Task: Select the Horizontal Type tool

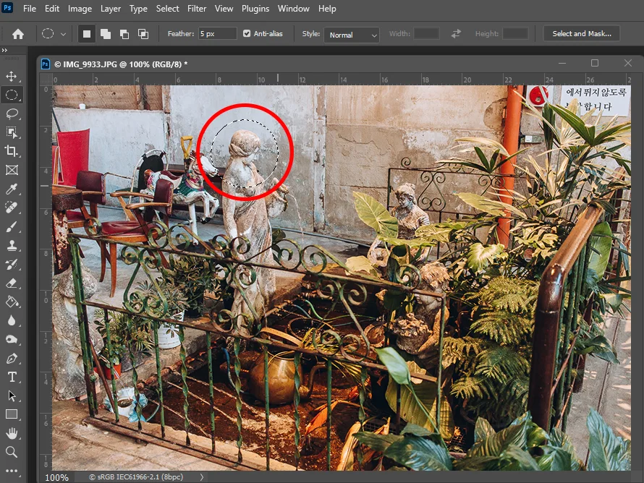Action: [12, 377]
